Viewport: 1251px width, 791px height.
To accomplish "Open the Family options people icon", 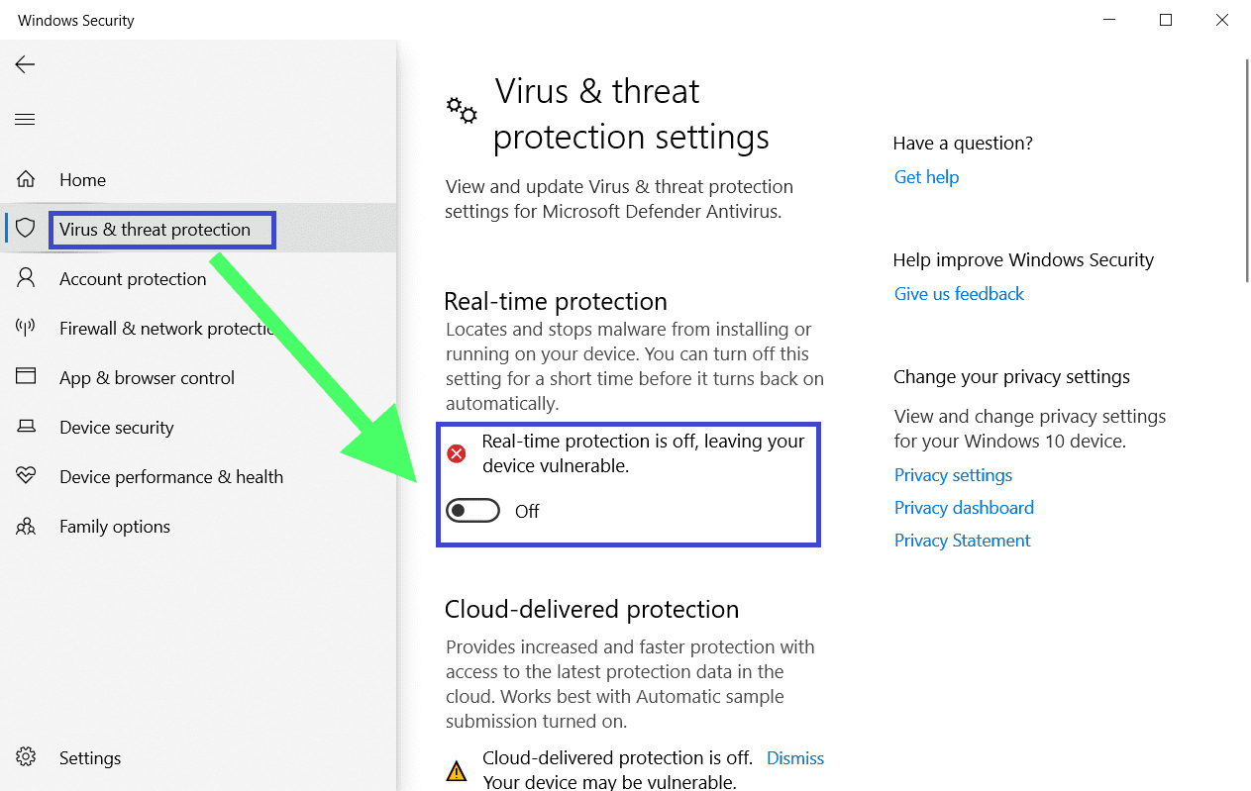I will click(26, 526).
